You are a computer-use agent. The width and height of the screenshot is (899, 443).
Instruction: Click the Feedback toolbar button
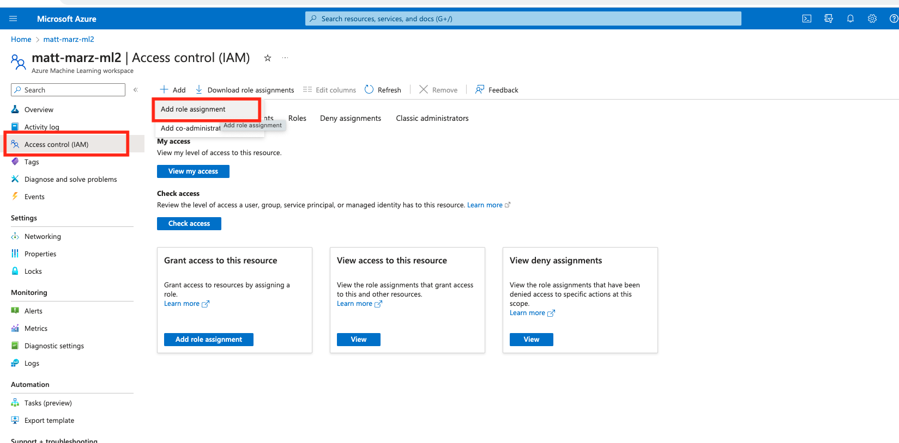(497, 90)
